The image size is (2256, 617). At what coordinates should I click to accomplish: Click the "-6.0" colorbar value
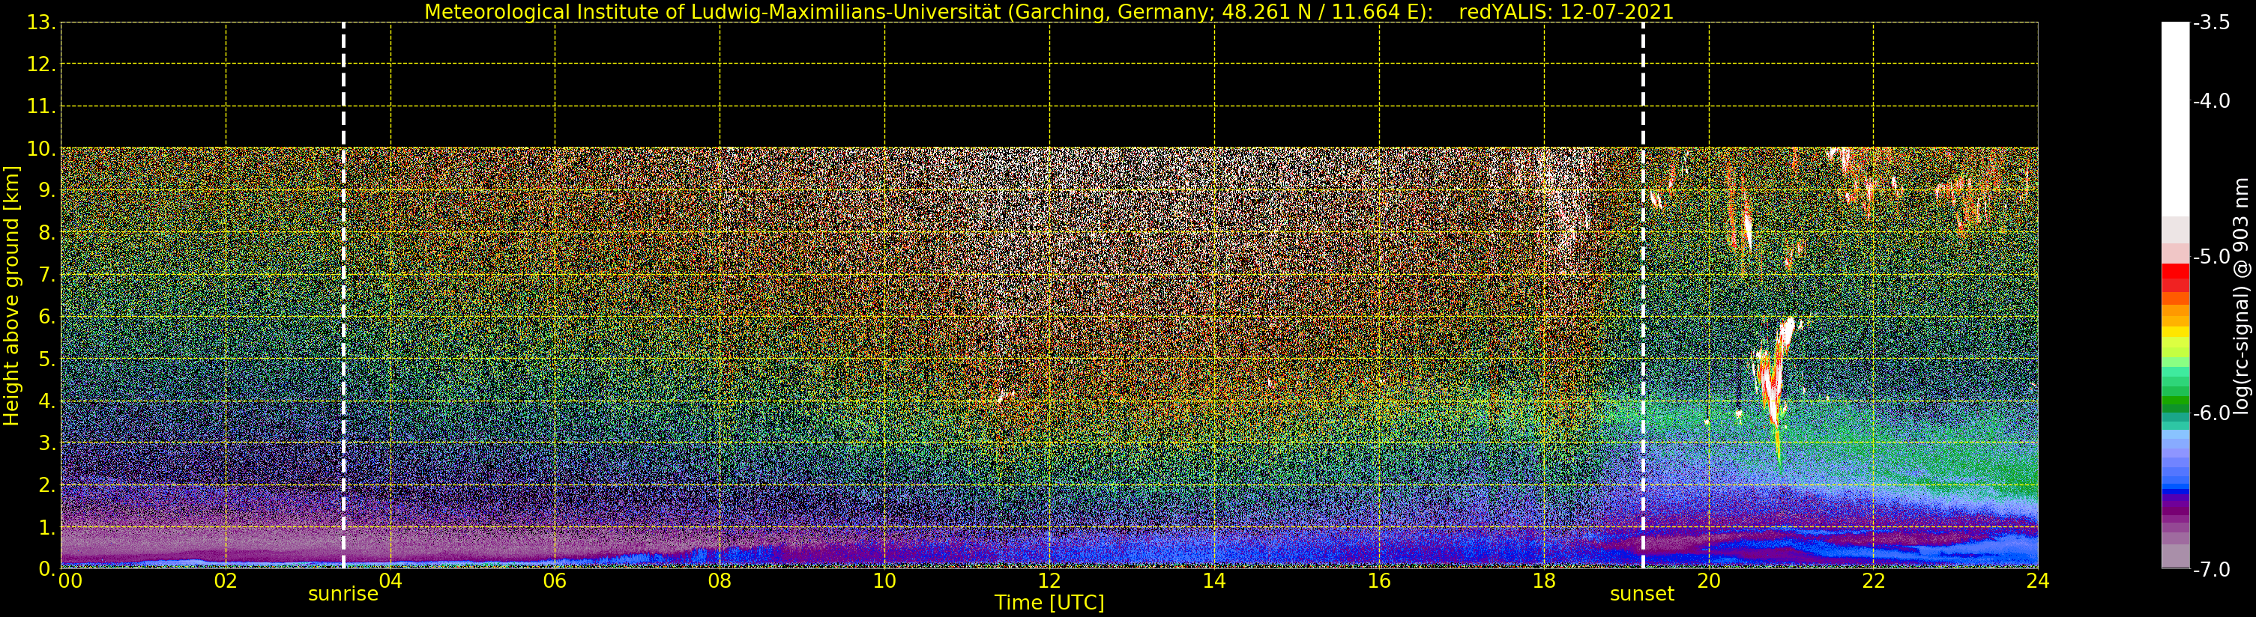[x=2211, y=413]
